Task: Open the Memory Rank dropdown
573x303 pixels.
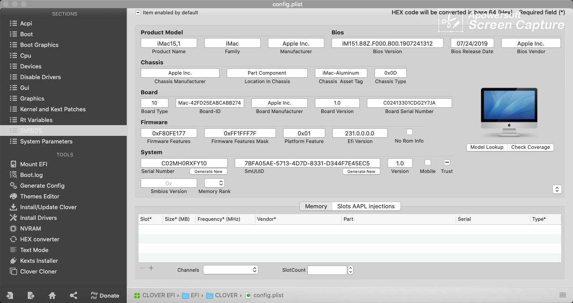Action: pyautogui.click(x=215, y=183)
